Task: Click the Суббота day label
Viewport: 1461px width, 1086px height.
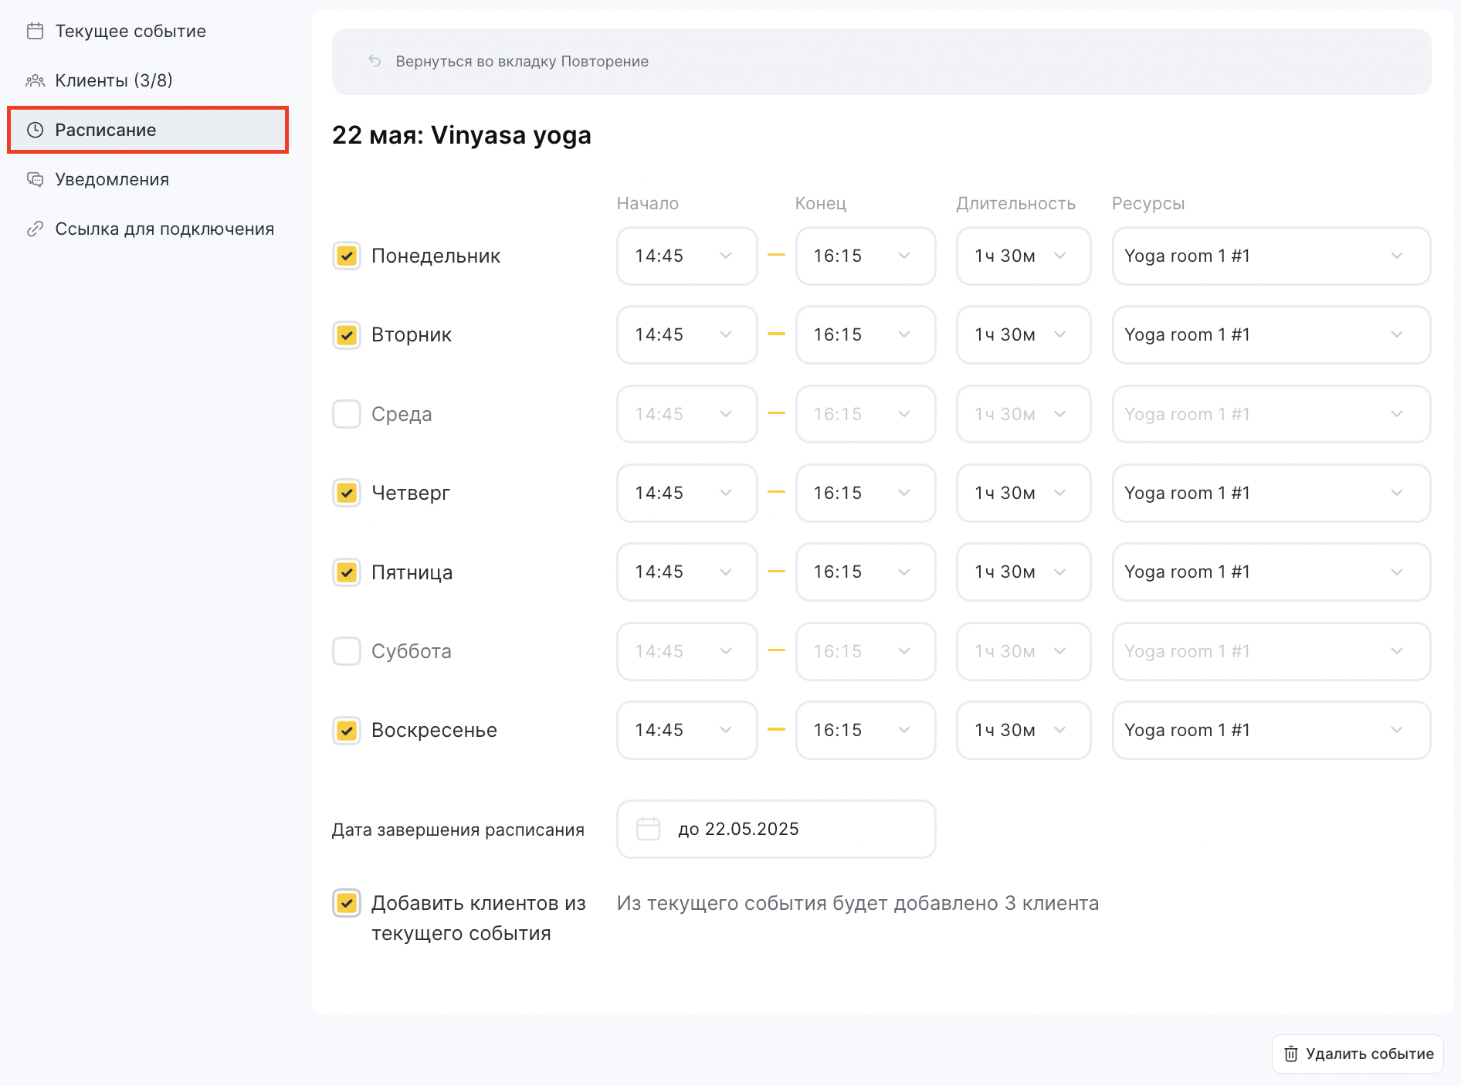Action: pyautogui.click(x=412, y=651)
